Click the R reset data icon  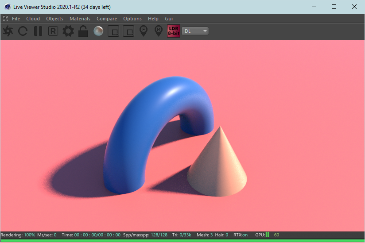(53, 31)
